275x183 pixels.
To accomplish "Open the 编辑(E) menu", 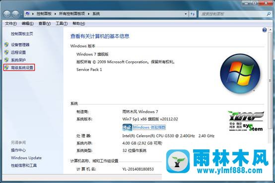I will click(27, 23).
